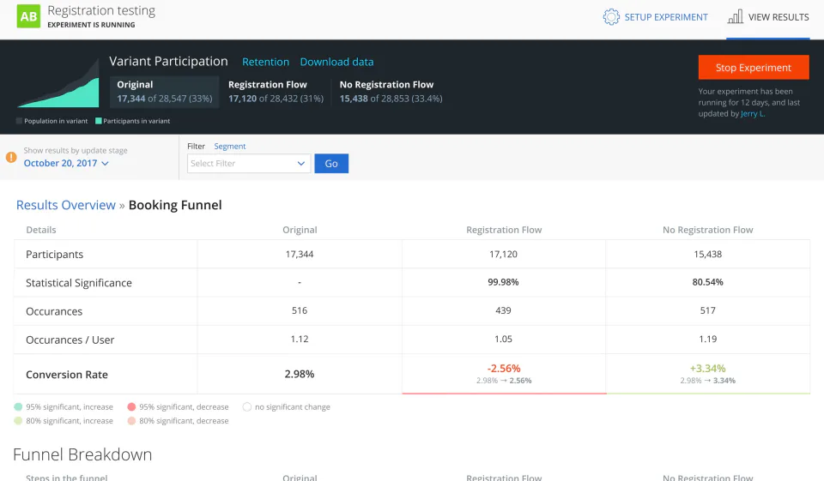Open the Retention view
Viewport: 824px width, 481px height.
pyautogui.click(x=265, y=62)
